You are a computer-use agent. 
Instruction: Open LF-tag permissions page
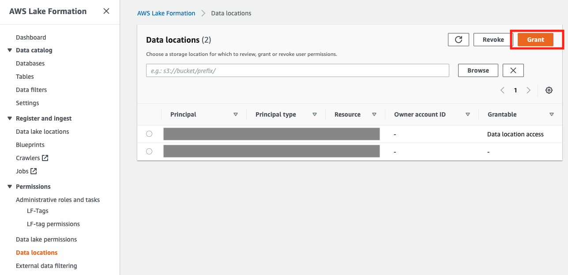pyautogui.click(x=53, y=224)
